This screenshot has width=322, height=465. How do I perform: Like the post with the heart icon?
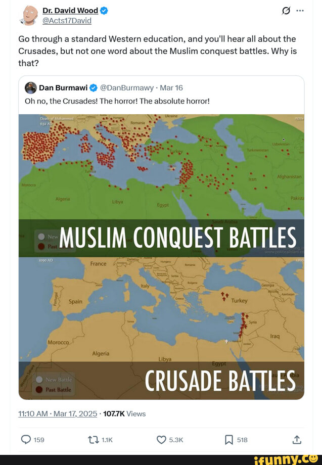(161, 440)
